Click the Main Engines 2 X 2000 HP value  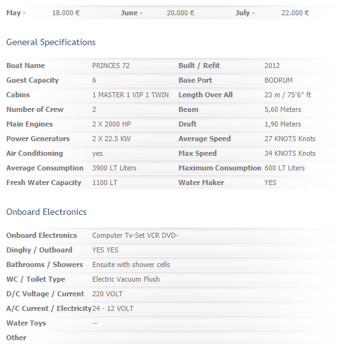tap(111, 124)
